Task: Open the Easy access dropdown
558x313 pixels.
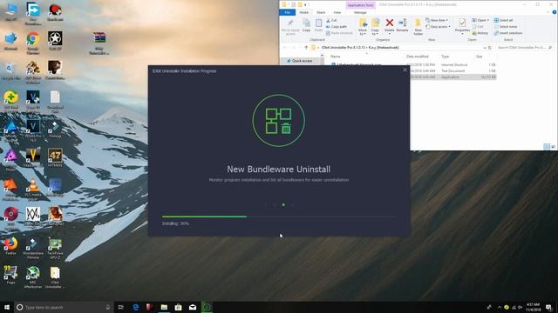Action: 438,27
